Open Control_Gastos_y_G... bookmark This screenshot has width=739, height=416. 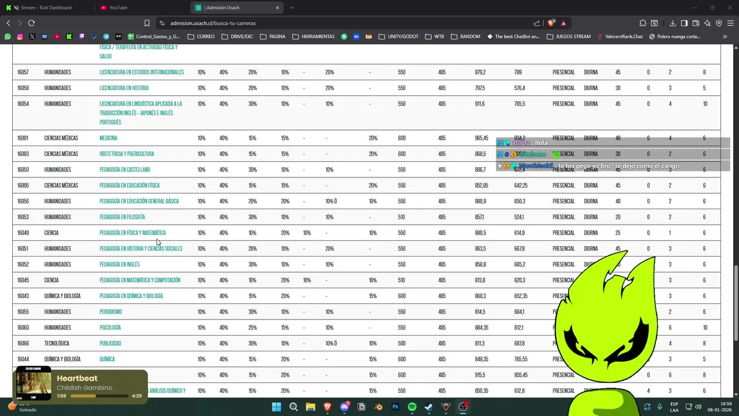(154, 36)
